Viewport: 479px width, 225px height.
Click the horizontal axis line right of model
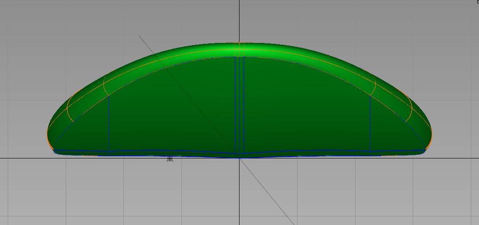tap(456, 158)
